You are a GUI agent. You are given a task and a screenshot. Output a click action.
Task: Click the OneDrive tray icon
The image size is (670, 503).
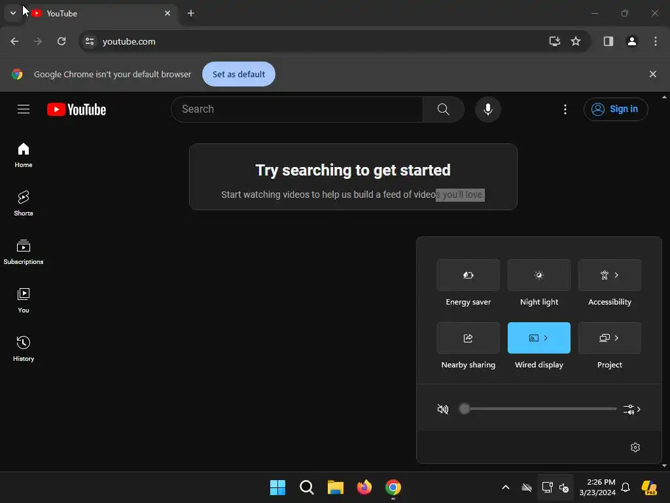(x=527, y=487)
